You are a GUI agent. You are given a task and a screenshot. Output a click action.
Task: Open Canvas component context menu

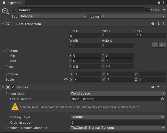point(164,87)
